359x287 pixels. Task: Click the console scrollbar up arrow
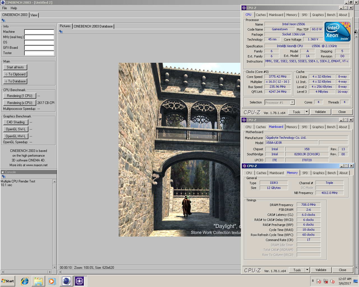point(54,182)
